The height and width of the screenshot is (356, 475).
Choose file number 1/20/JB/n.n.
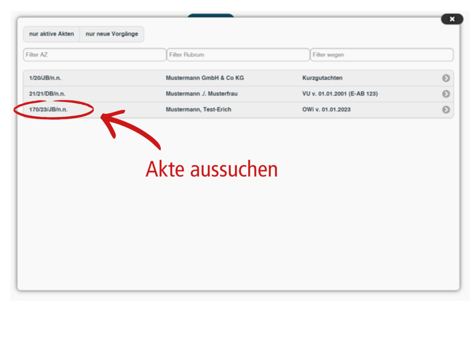pyautogui.click(x=45, y=78)
